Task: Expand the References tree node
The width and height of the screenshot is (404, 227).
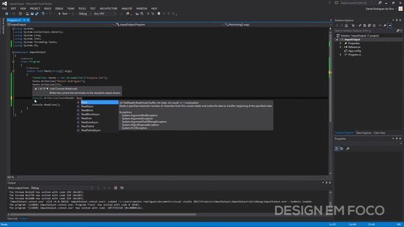Action: 340,47
